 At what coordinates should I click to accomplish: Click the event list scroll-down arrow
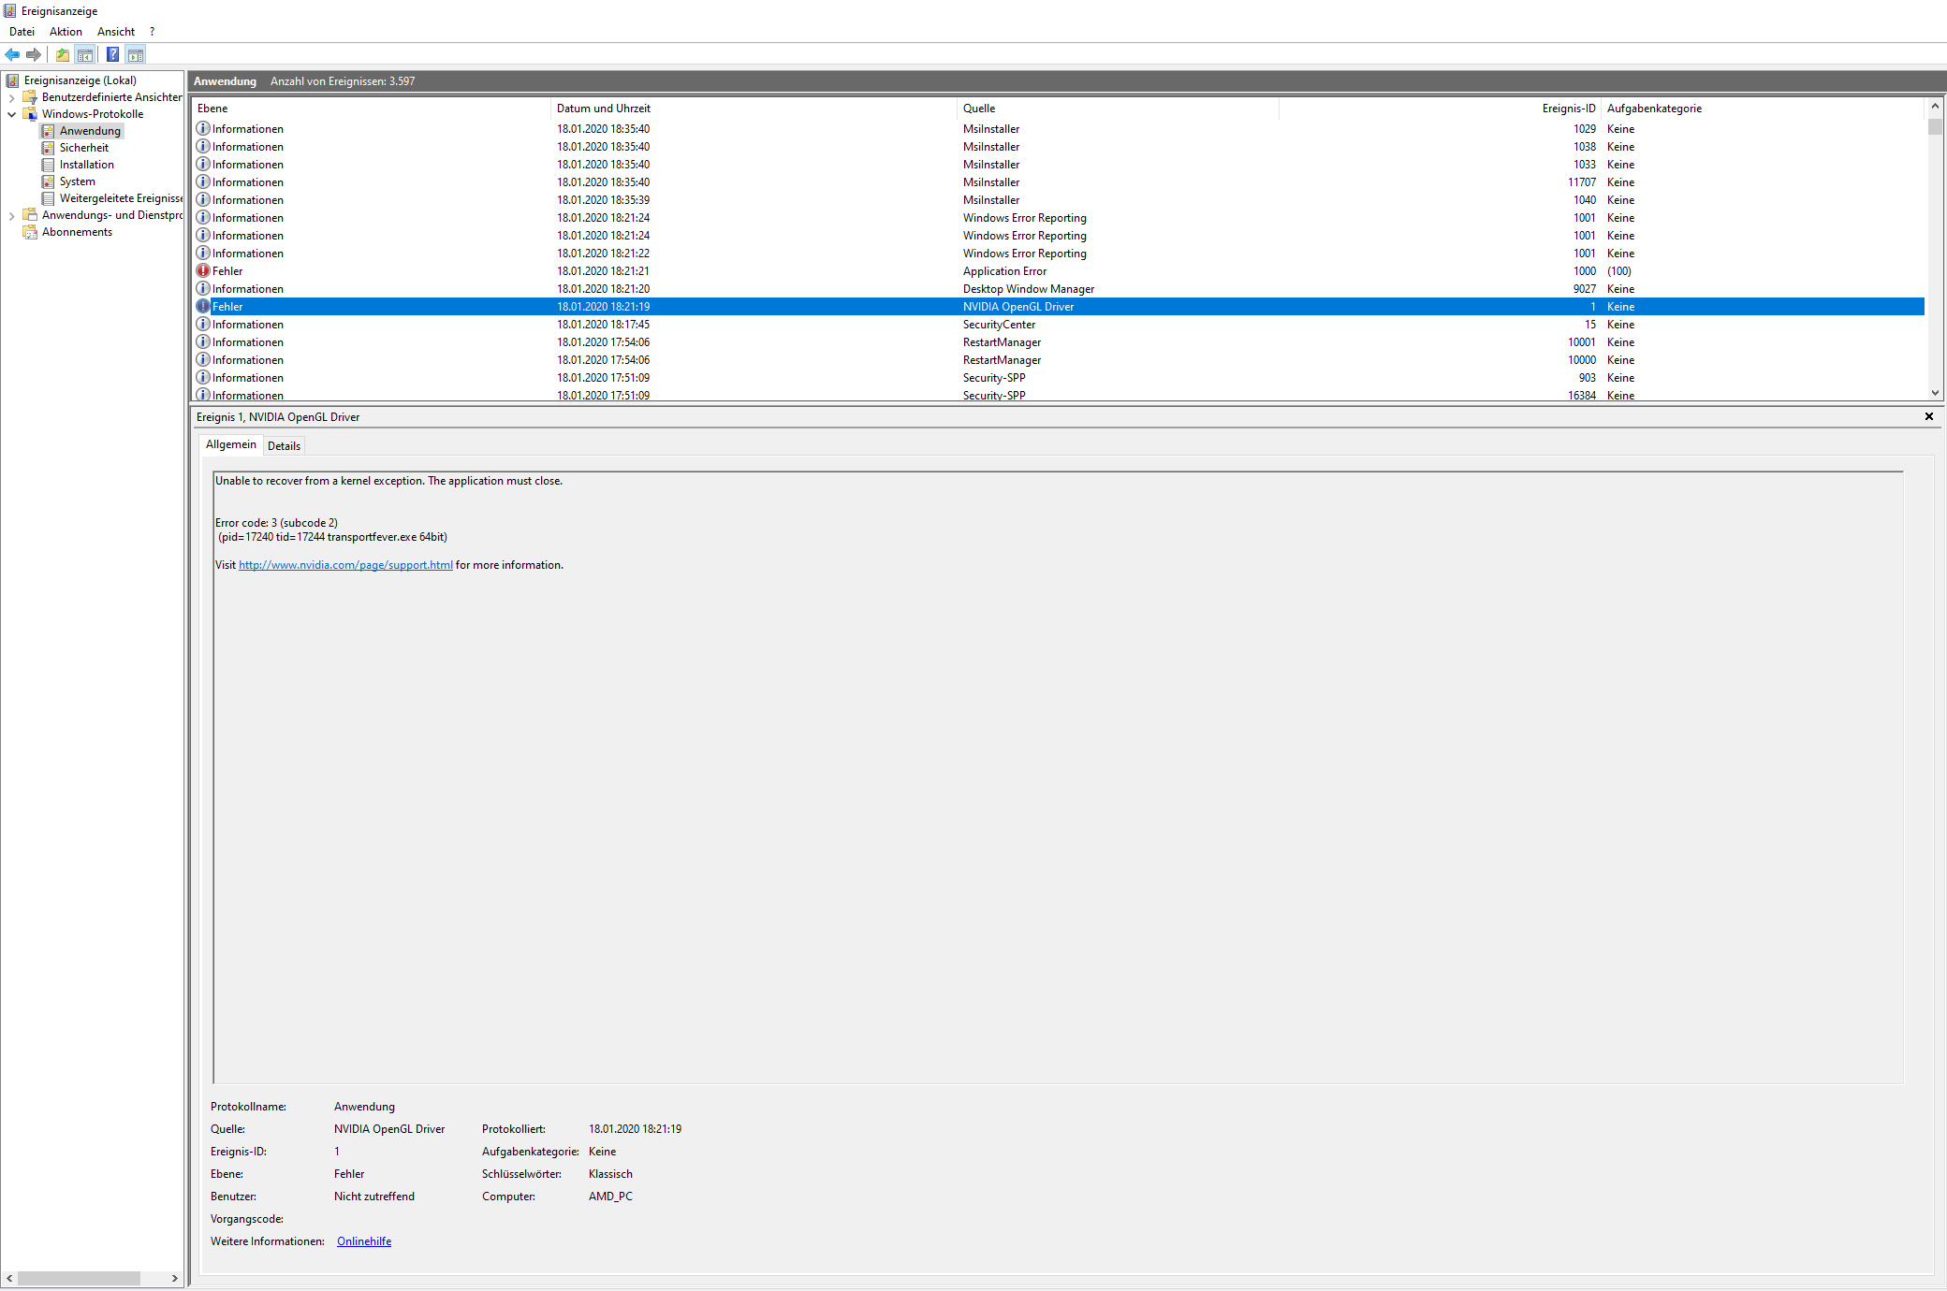tap(1935, 394)
